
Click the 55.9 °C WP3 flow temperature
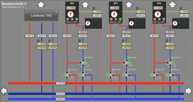(x=111, y=36)
